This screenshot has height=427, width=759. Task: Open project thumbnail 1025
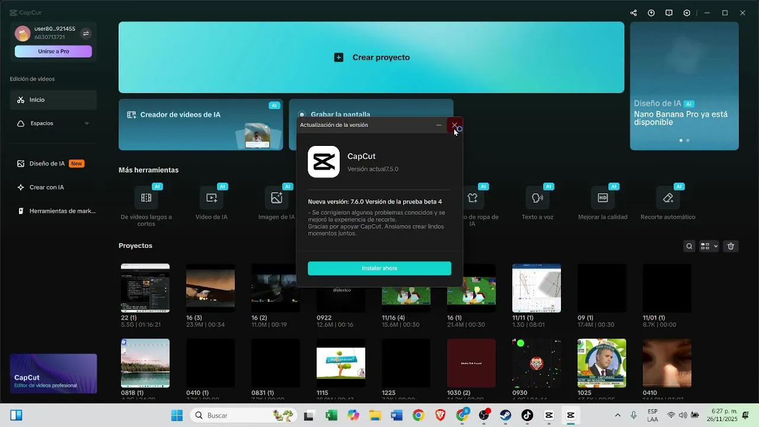pyautogui.click(x=602, y=363)
